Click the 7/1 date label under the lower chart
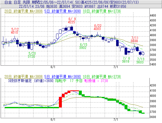Viewport: 162px width, 123px height. point(116,120)
